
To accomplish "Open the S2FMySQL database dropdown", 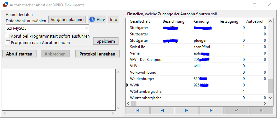I will click(x=47, y=28).
